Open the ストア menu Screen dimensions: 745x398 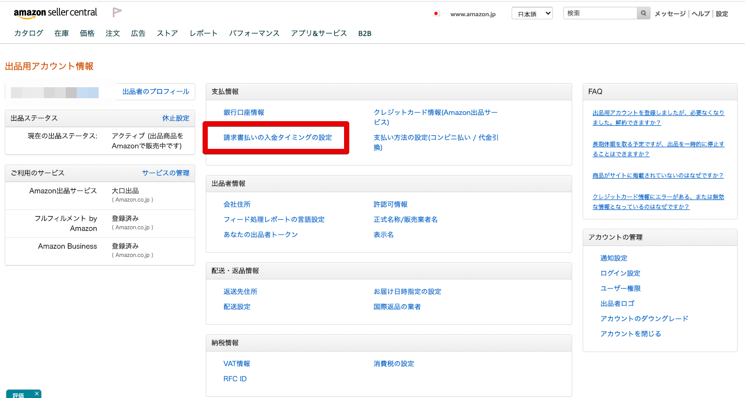(x=167, y=33)
